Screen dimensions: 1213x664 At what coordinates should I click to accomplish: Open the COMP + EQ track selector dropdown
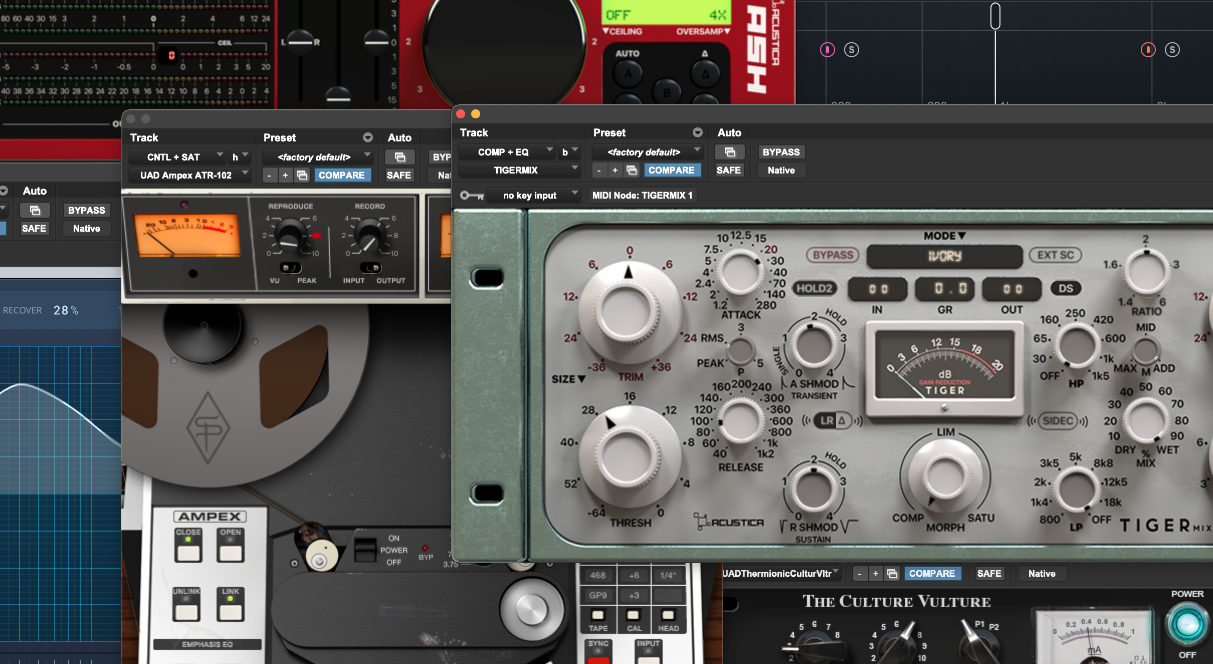505,152
